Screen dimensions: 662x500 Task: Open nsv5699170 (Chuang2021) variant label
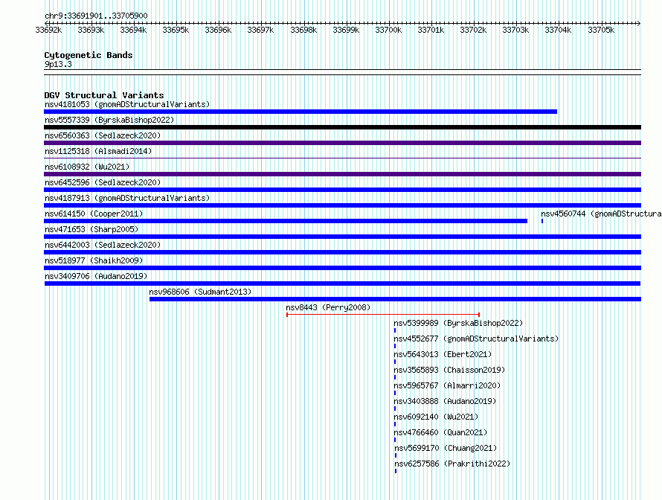pos(446,448)
